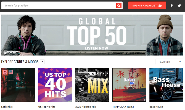Click the 'Explore Genres & Moods' heading
Screen dimensions: 185x110
tap(20, 62)
